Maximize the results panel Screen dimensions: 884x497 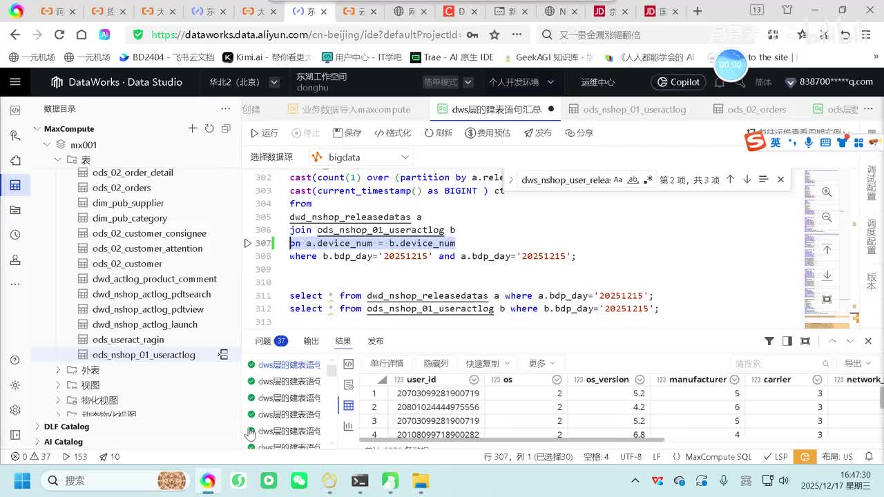coord(805,341)
